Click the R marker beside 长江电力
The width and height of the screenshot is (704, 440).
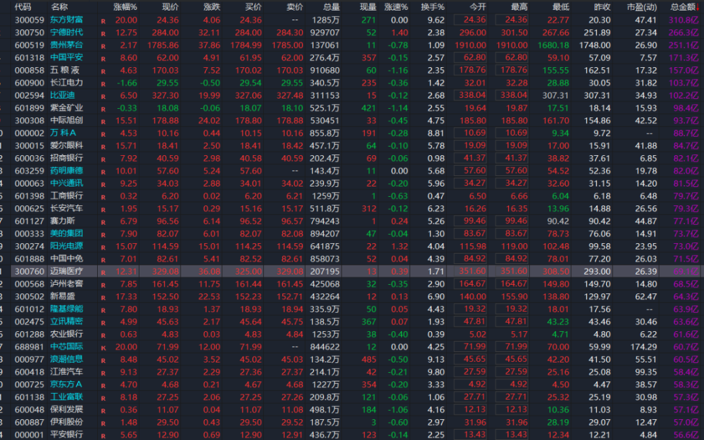[x=103, y=83]
